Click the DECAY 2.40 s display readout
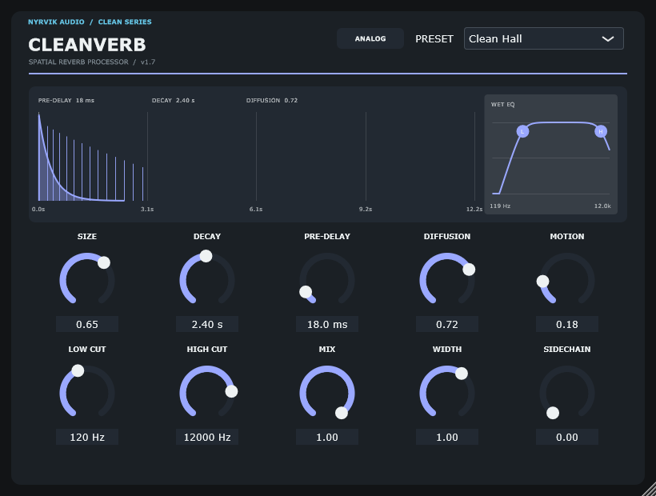 click(174, 100)
